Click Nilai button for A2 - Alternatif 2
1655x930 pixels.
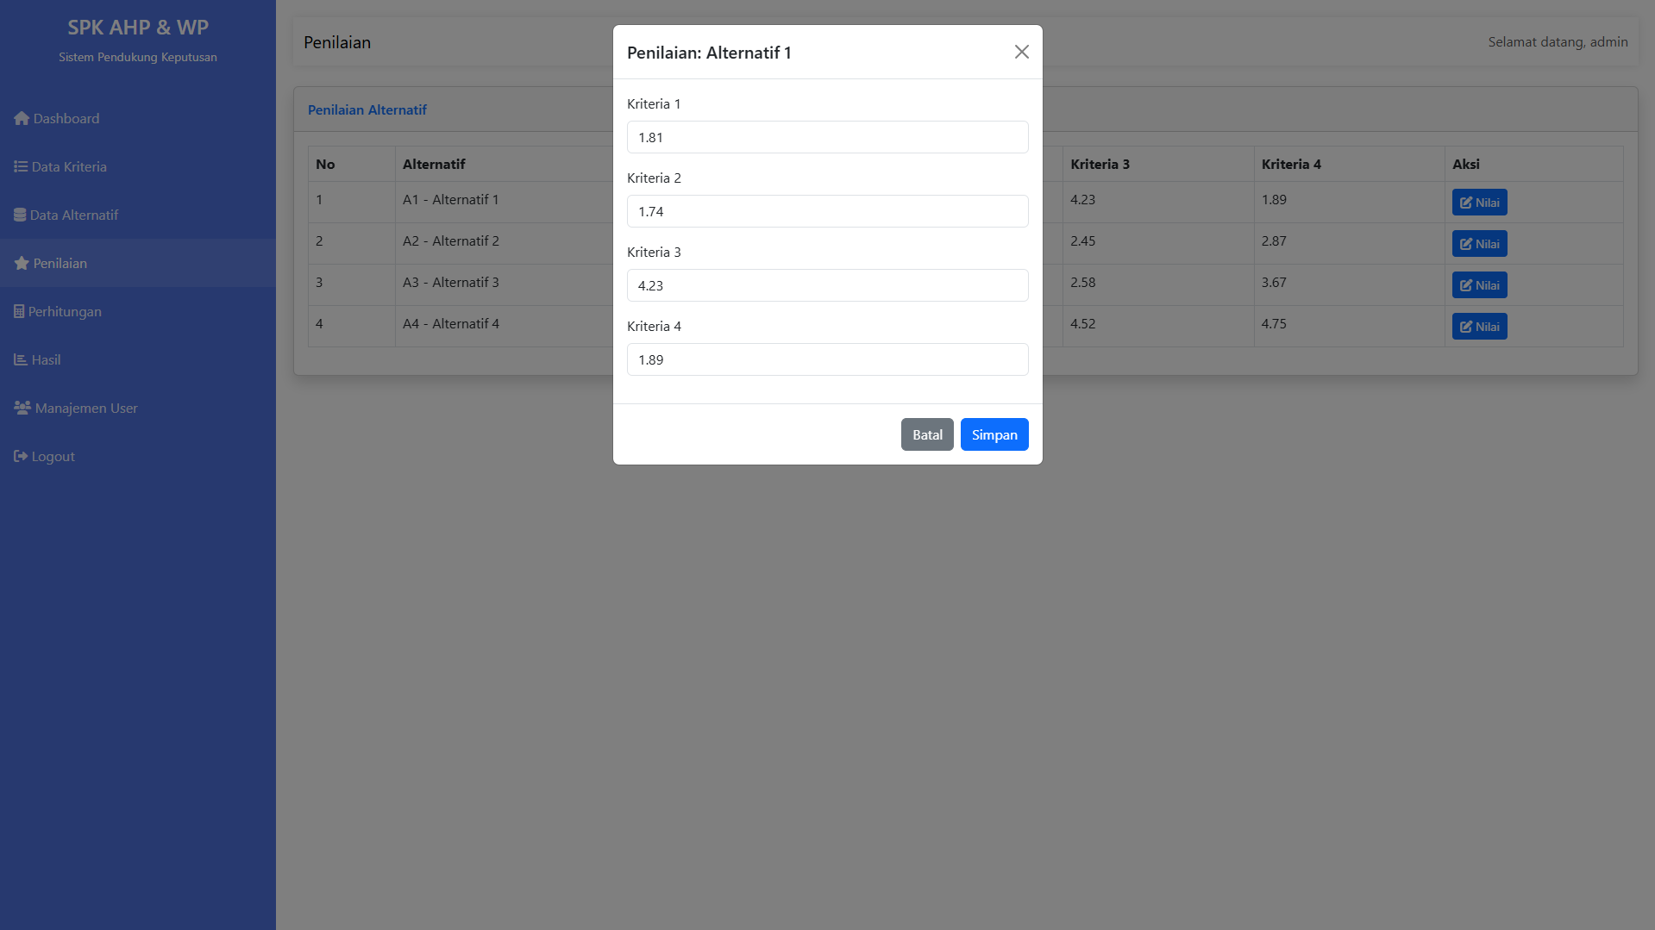click(x=1479, y=245)
